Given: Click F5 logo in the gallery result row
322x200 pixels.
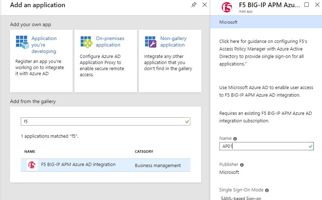Looking at the screenshot, I should (32, 165).
